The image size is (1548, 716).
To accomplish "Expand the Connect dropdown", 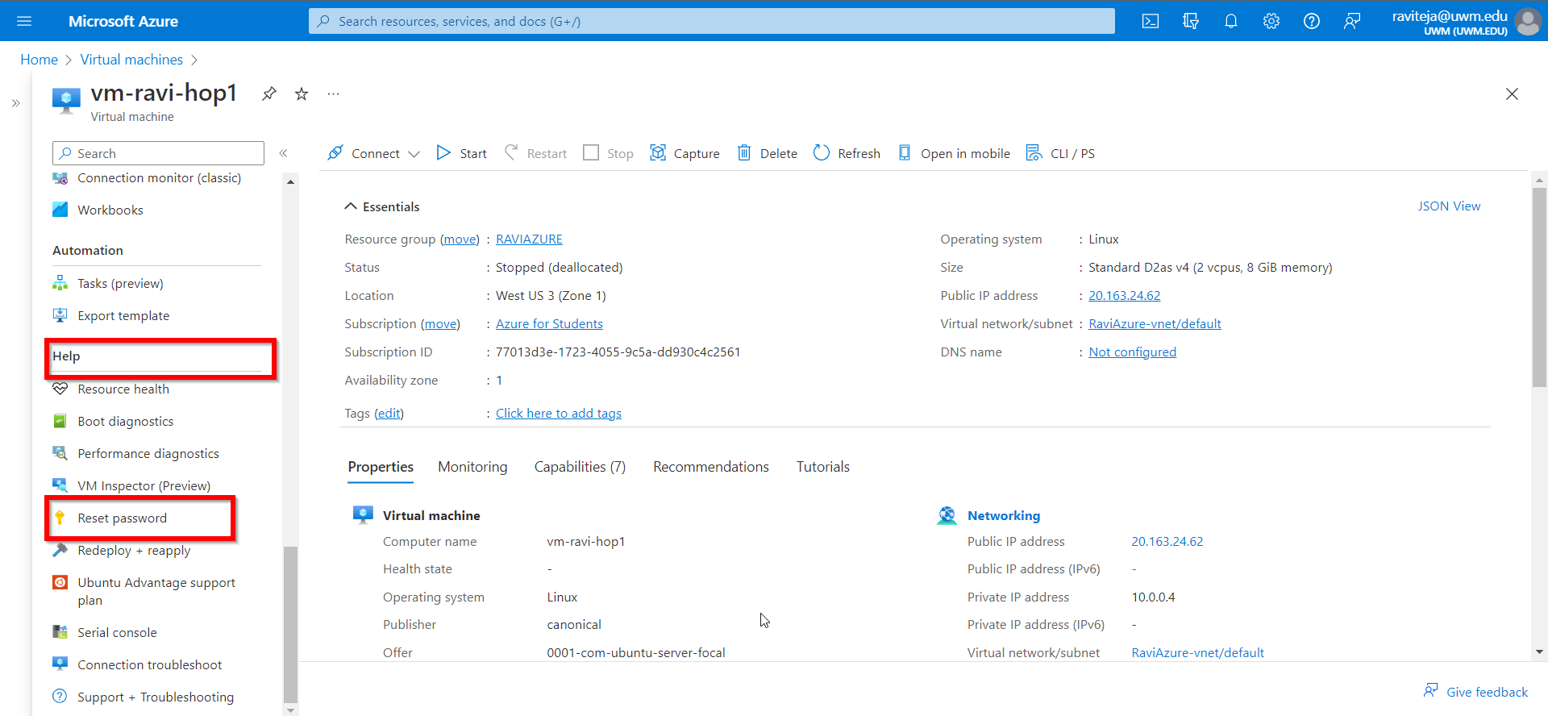I will pyautogui.click(x=414, y=154).
